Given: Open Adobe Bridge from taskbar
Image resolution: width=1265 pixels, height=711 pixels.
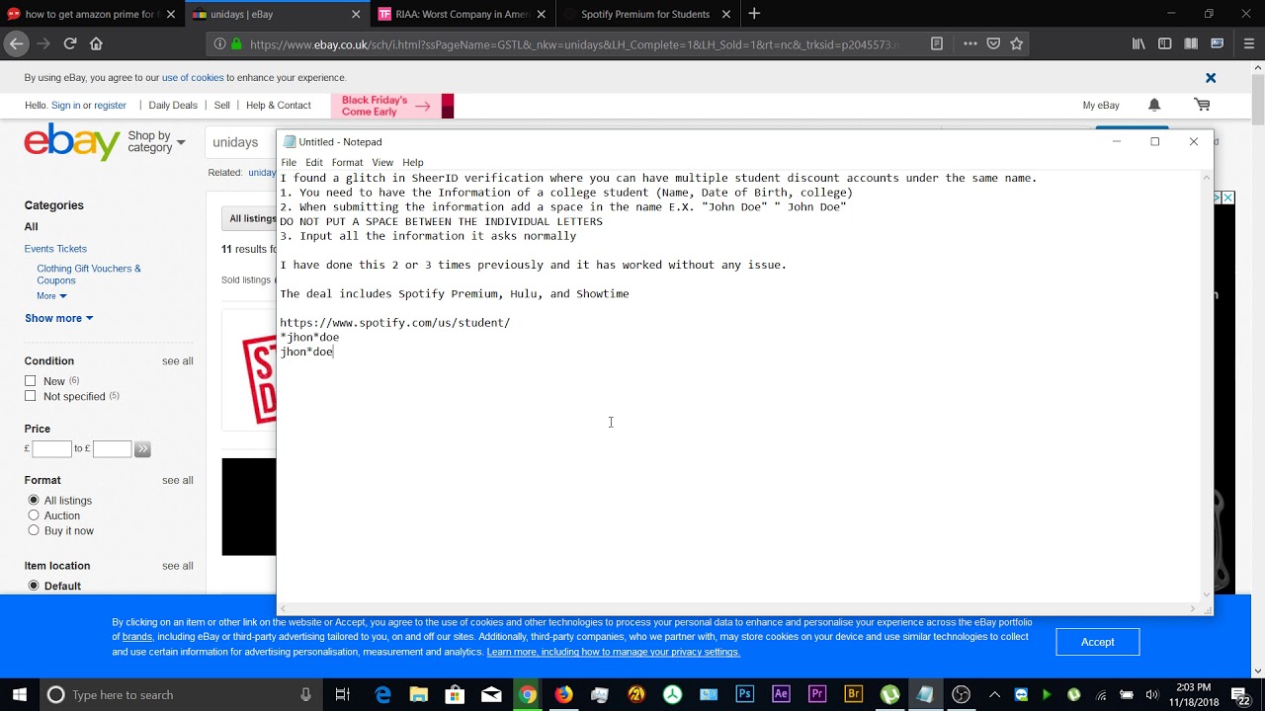Looking at the screenshot, I should pyautogui.click(x=853, y=694).
